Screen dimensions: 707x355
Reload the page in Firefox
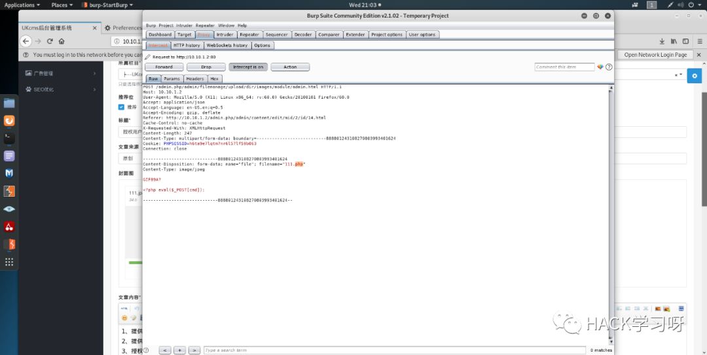pyautogui.click(x=50, y=41)
